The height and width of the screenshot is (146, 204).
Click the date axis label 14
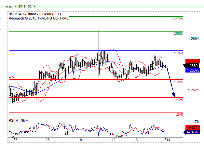tap(168, 140)
